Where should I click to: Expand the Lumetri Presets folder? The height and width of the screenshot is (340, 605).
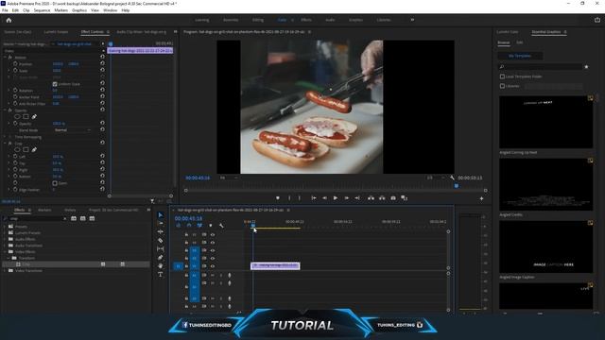pyautogui.click(x=5, y=233)
